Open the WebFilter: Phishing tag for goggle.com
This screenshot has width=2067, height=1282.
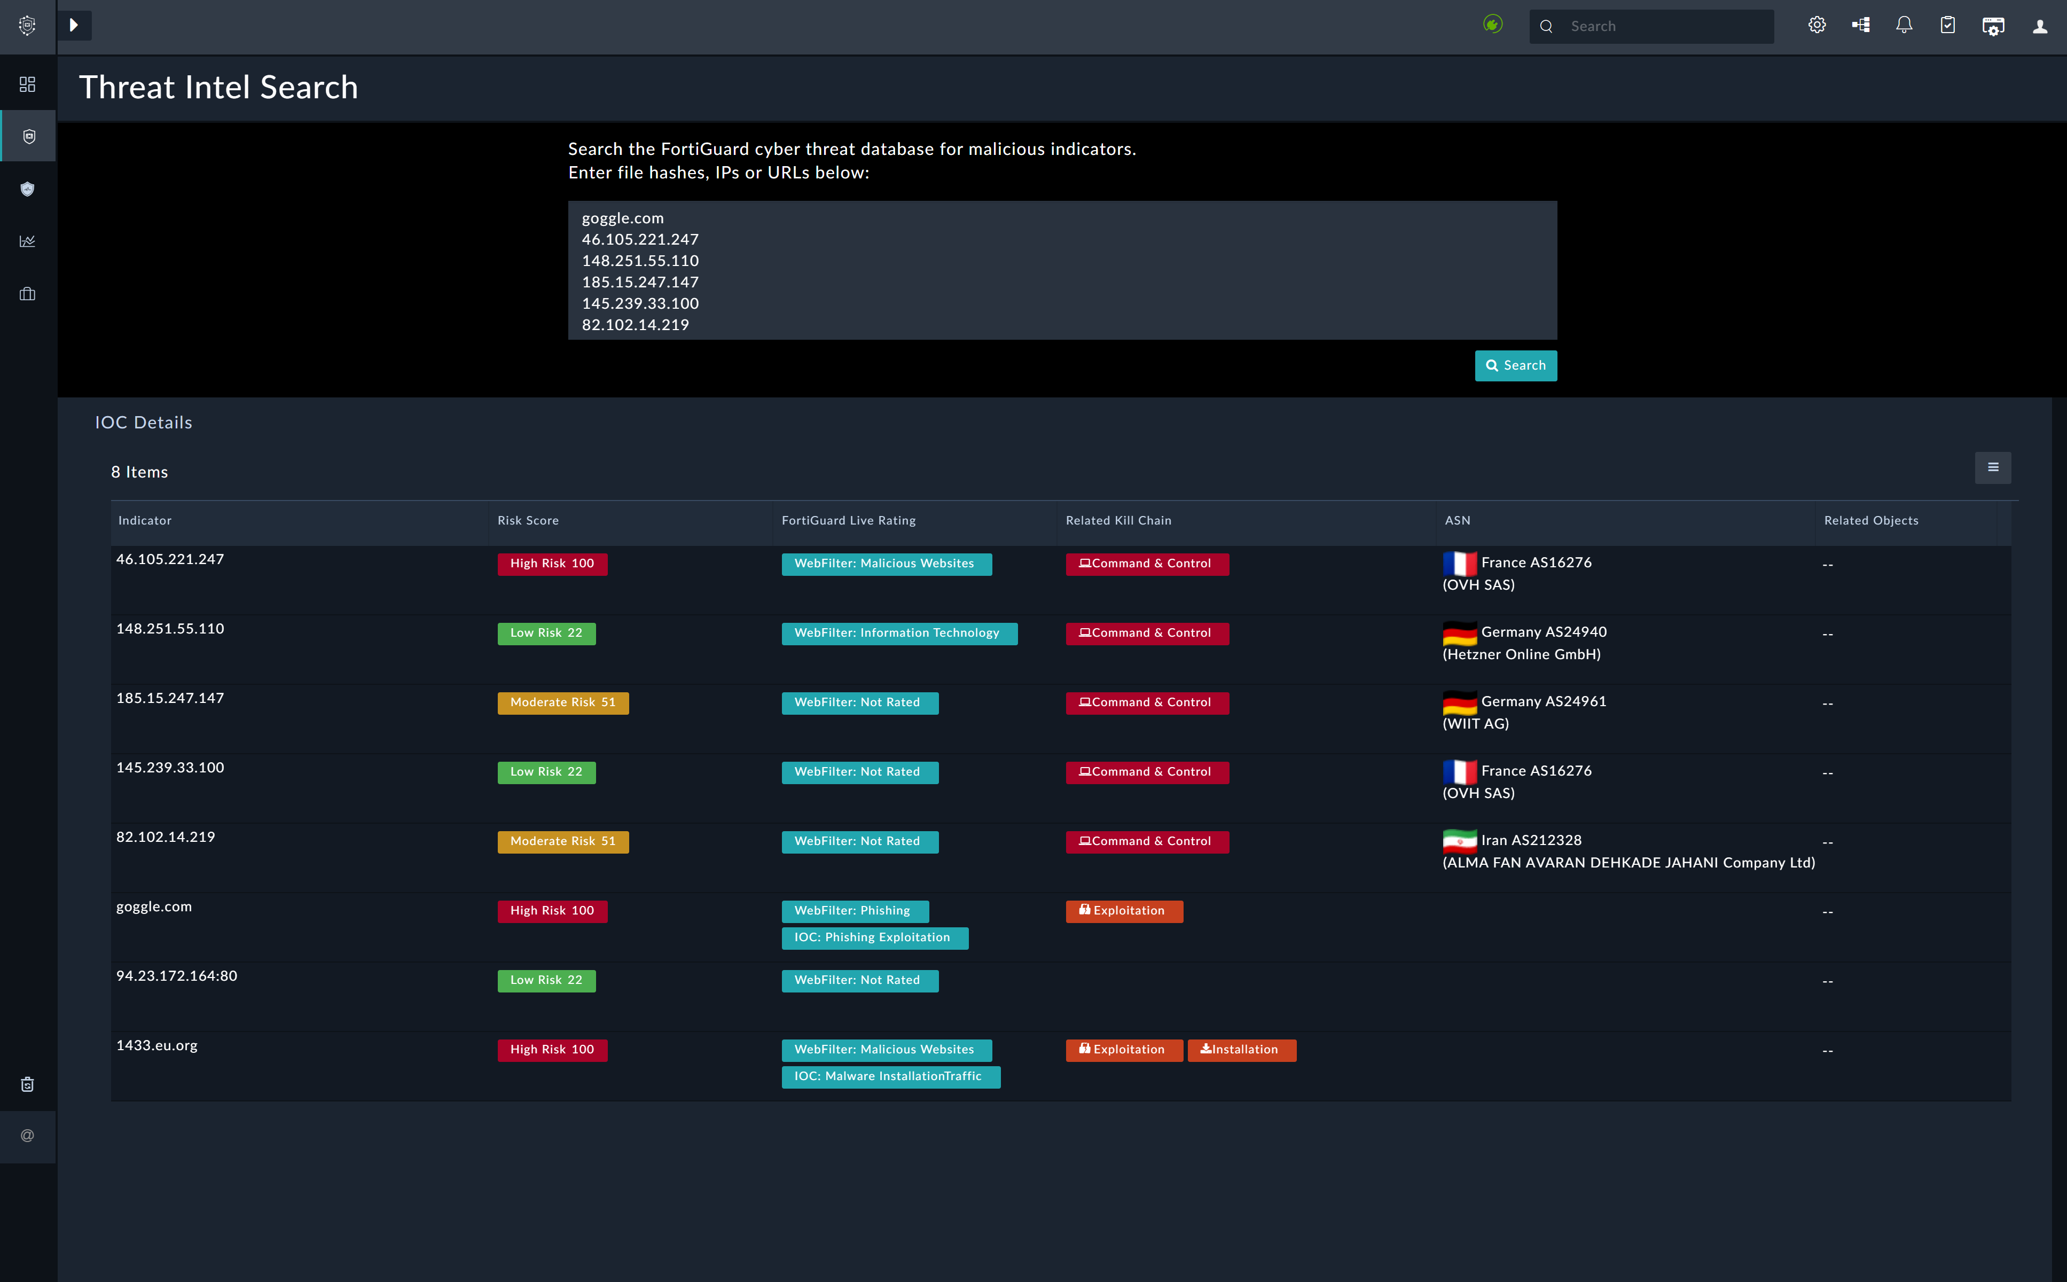point(854,910)
